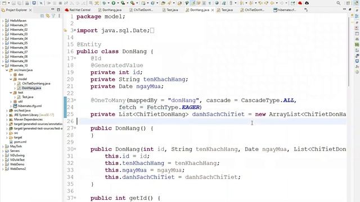Open the magnifier quick search icon

coord(339,3)
